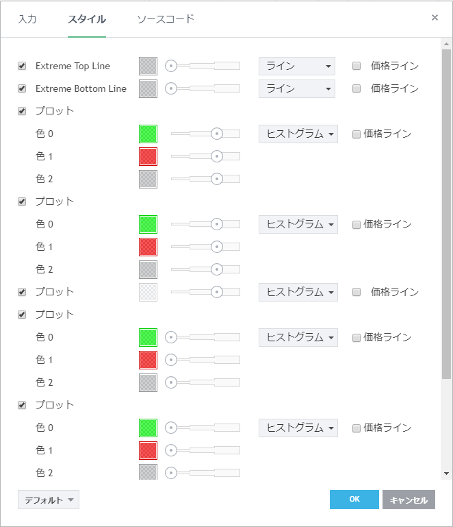Click the first plot's red 色 1 swatch
Viewport: 453px width, 527px height.
pos(148,156)
